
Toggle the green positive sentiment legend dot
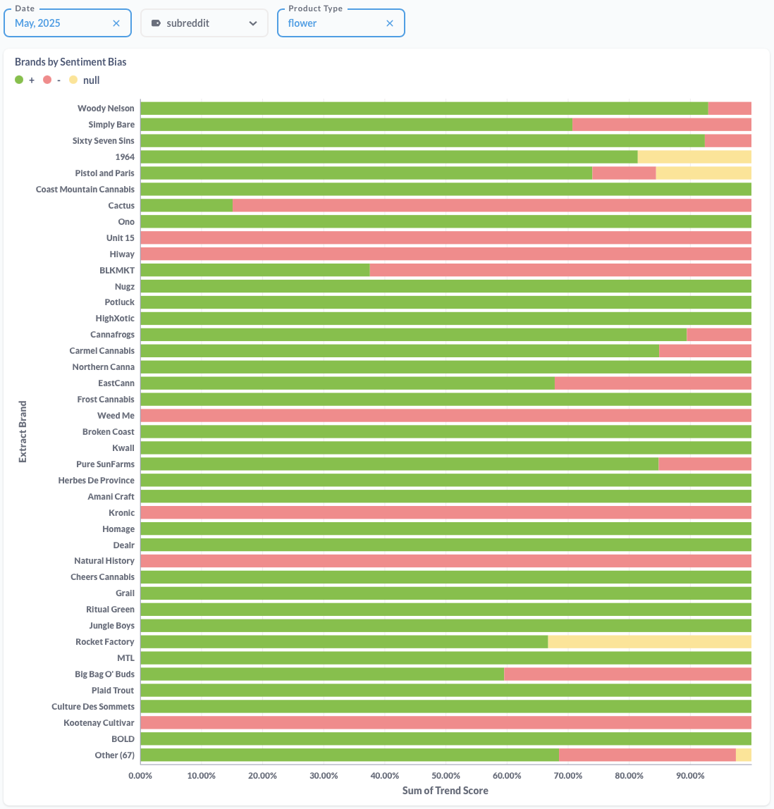coord(19,80)
